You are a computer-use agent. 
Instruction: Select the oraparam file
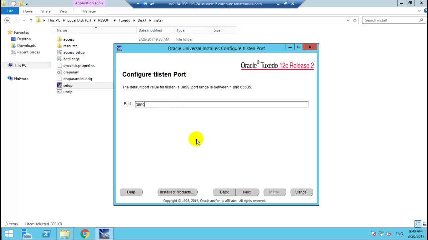[71, 72]
